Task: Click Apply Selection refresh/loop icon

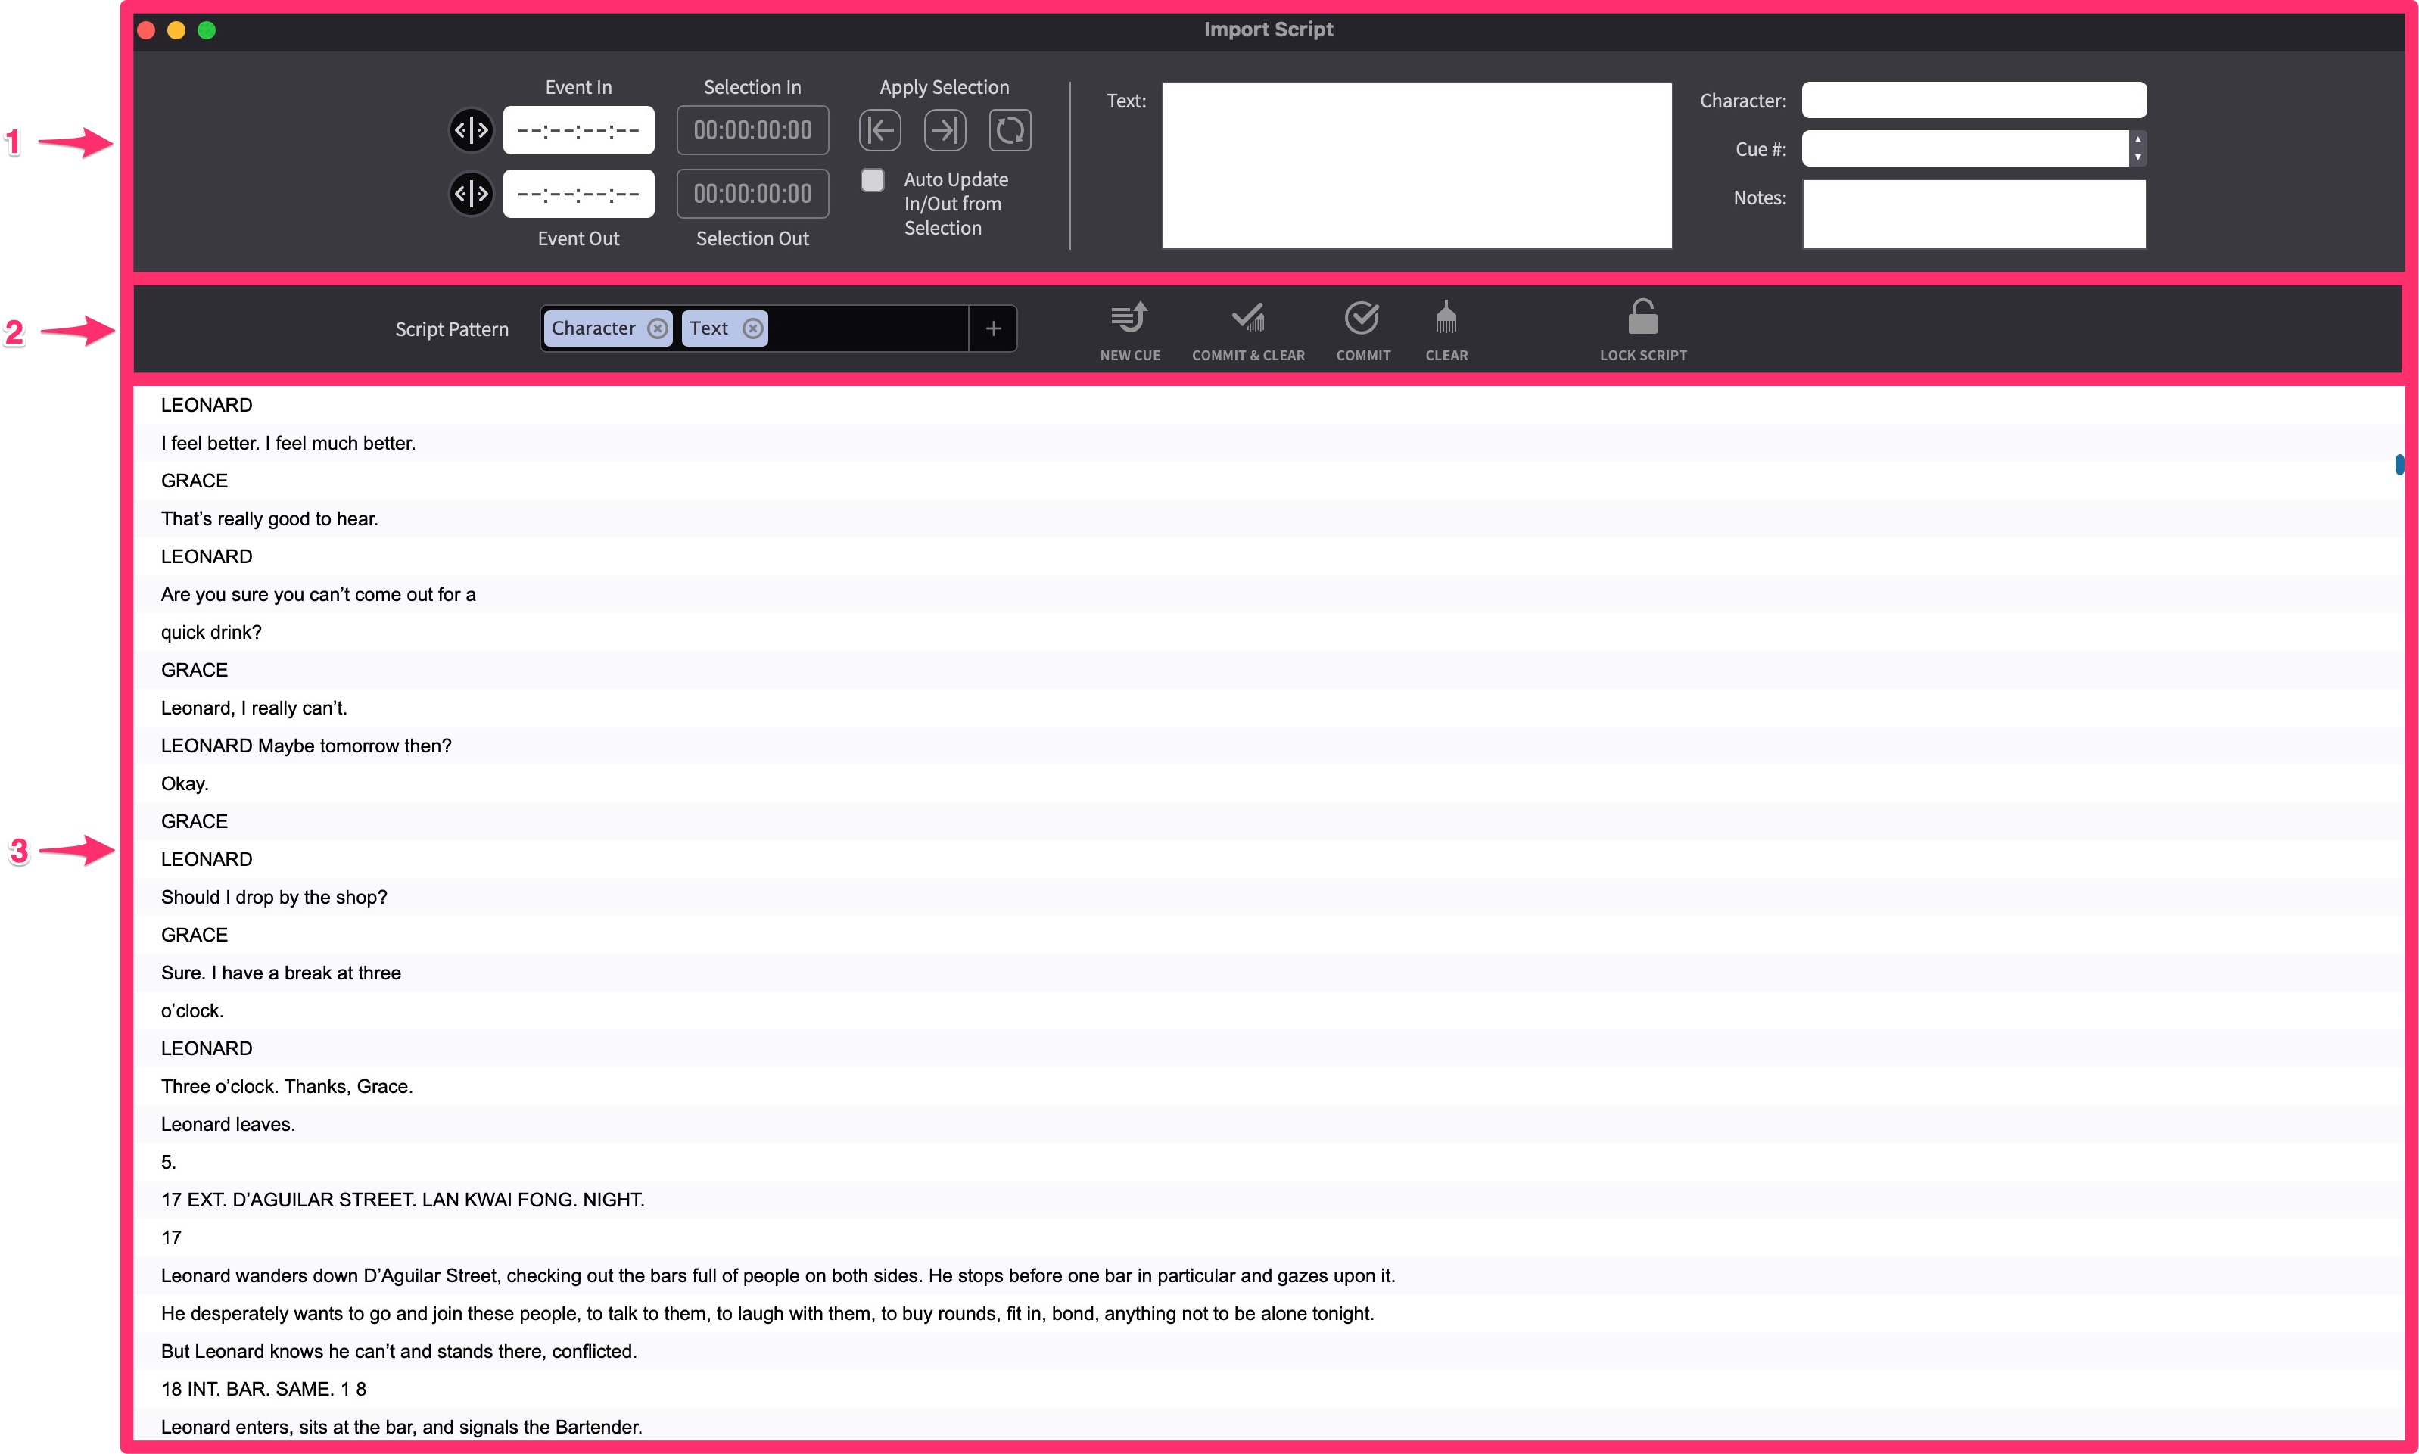Action: (x=1009, y=129)
